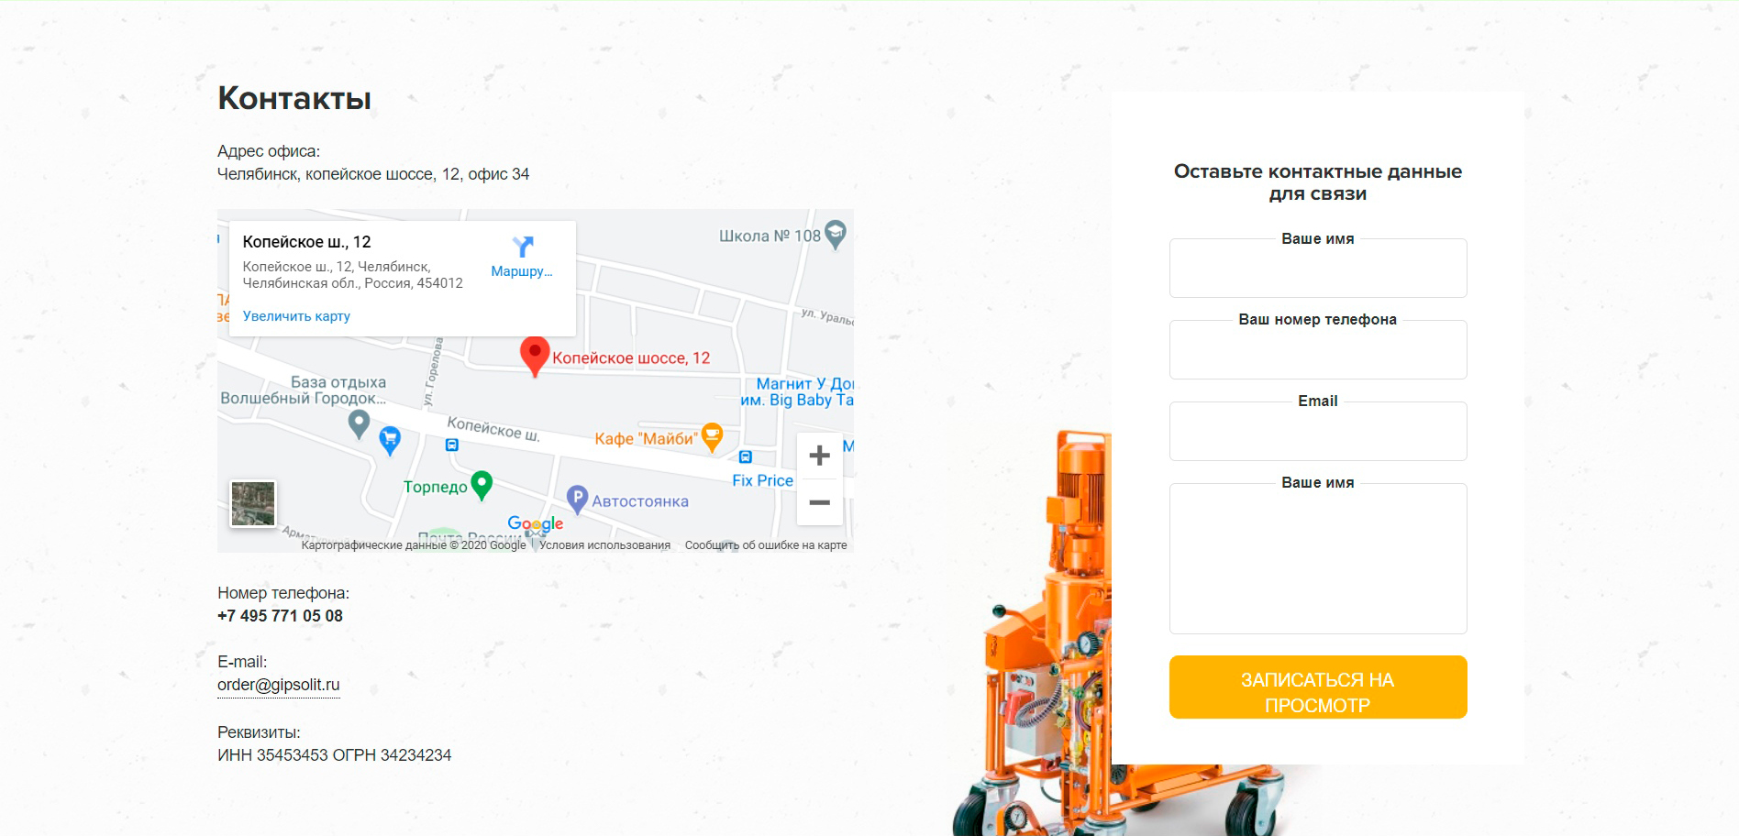Open the Google logo on the map
Screen dimensions: 1739x836
click(x=536, y=524)
